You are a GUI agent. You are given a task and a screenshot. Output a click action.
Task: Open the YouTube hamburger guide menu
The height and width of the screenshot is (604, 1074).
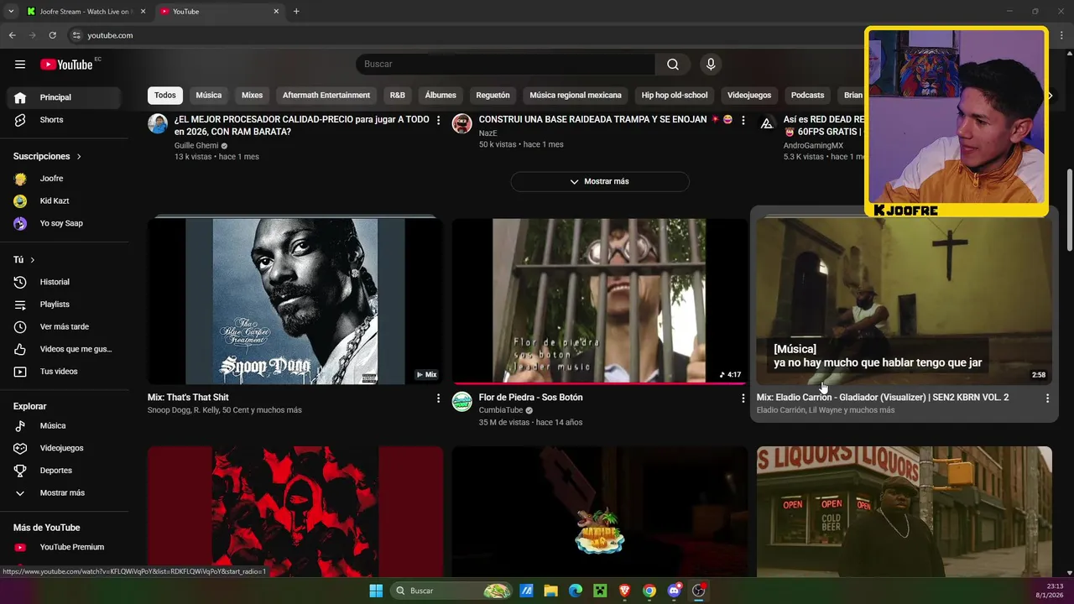click(20, 65)
